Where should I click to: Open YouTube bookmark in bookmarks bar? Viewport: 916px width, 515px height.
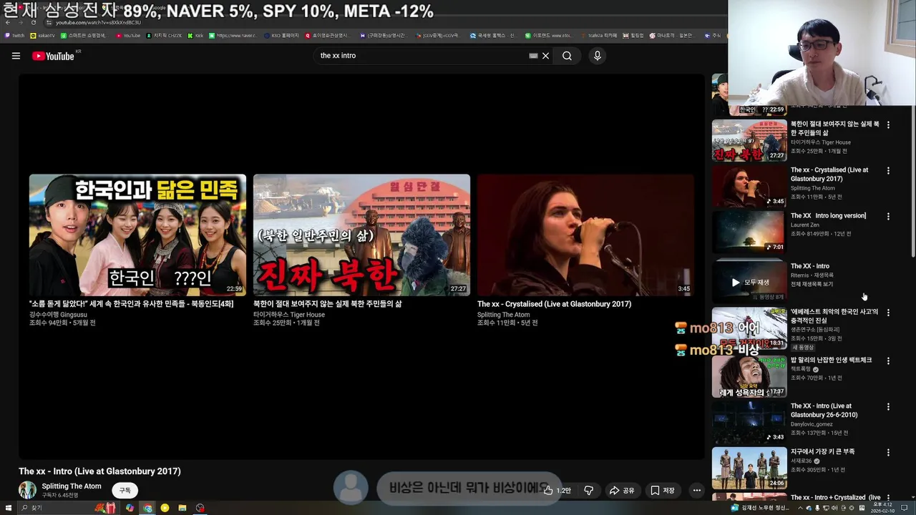coord(128,35)
